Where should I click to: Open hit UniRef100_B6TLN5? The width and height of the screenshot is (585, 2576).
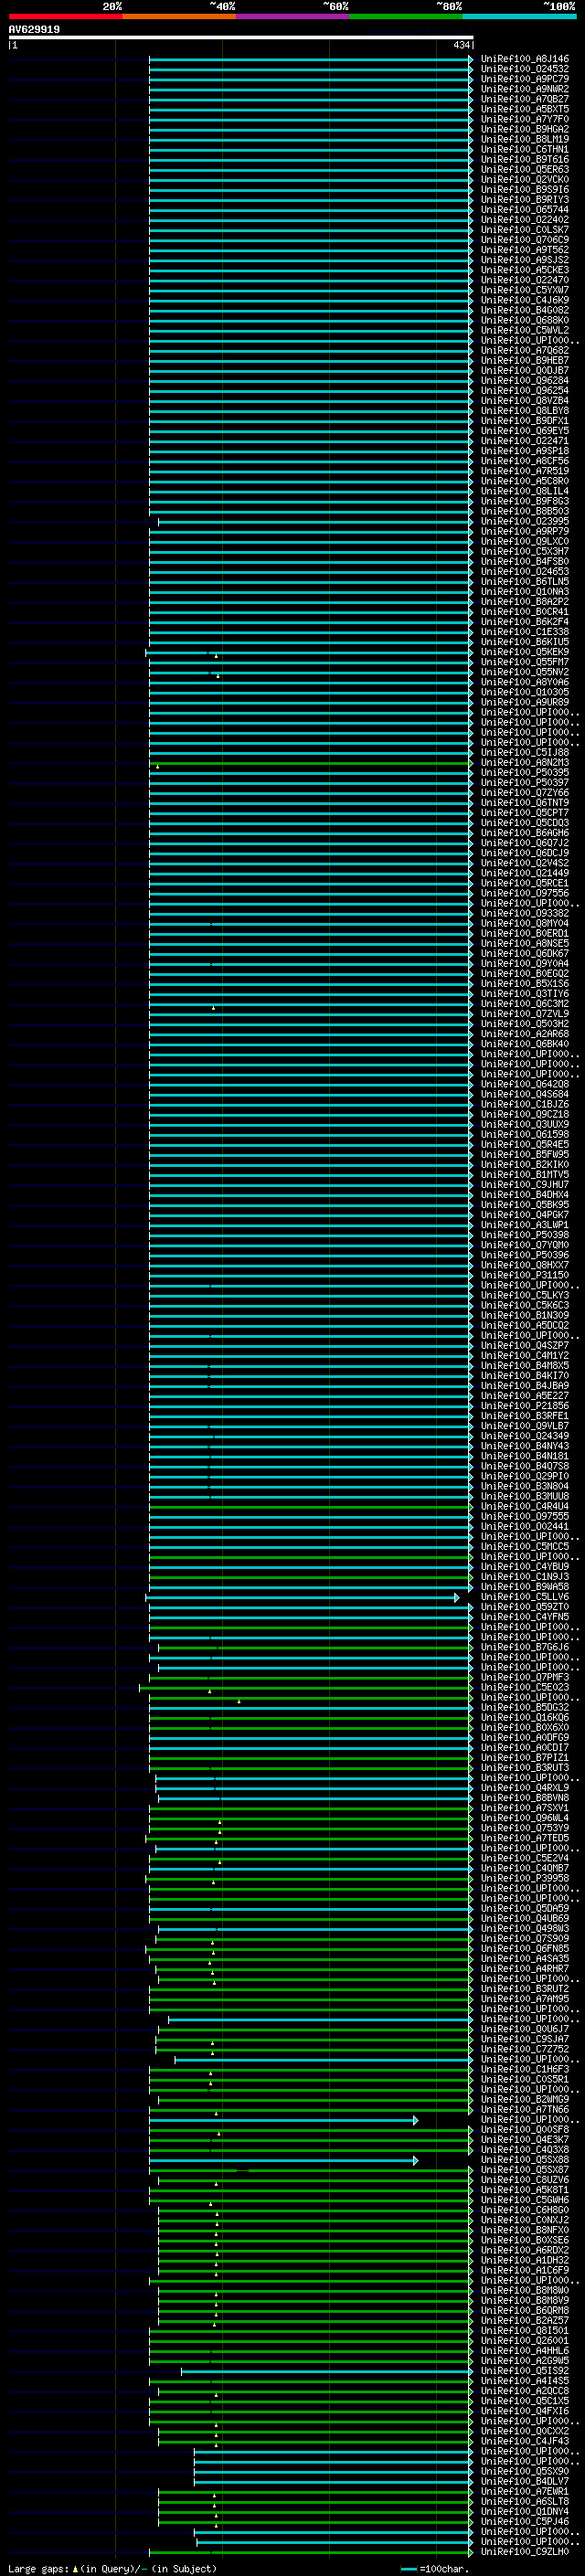525,582
